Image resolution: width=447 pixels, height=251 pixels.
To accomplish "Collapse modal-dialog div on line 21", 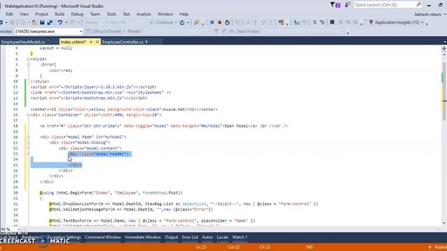I will coord(28,142).
